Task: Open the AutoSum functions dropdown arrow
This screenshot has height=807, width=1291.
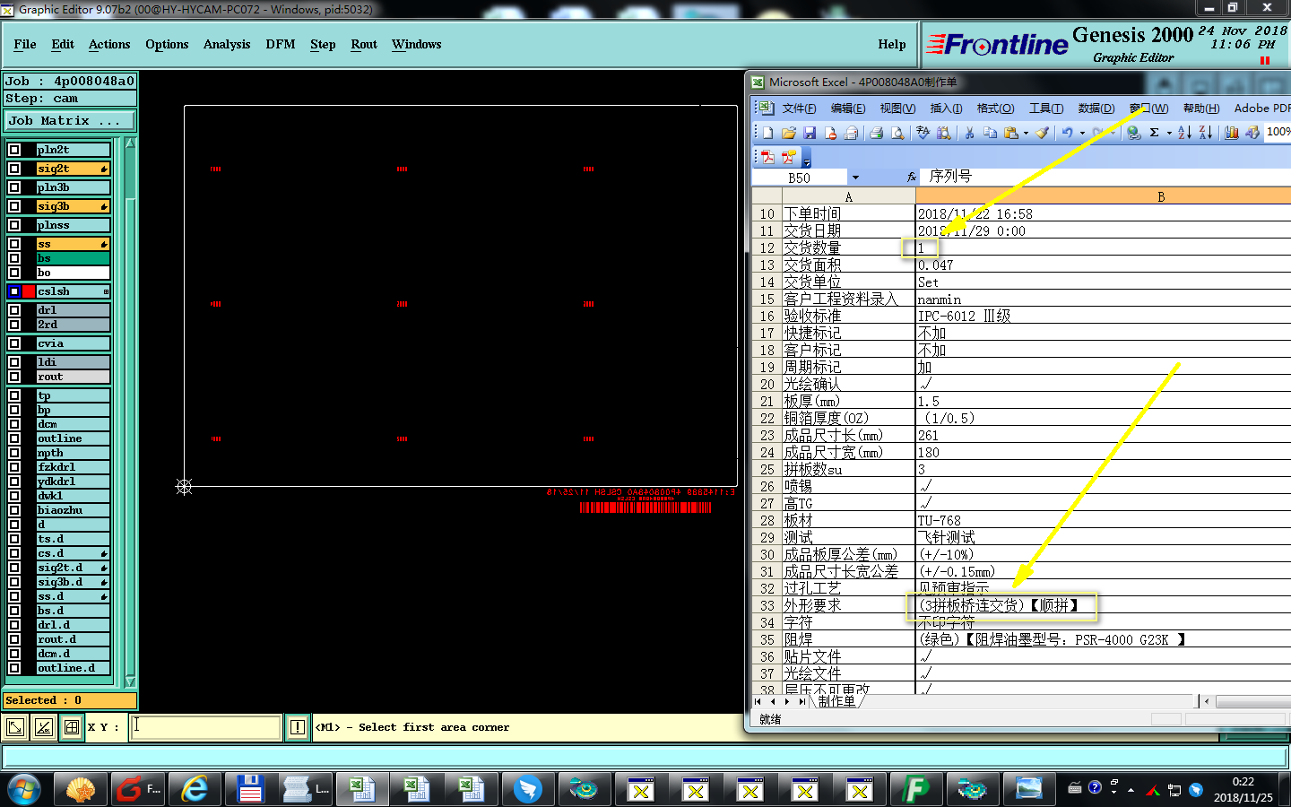Action: coord(1169,133)
